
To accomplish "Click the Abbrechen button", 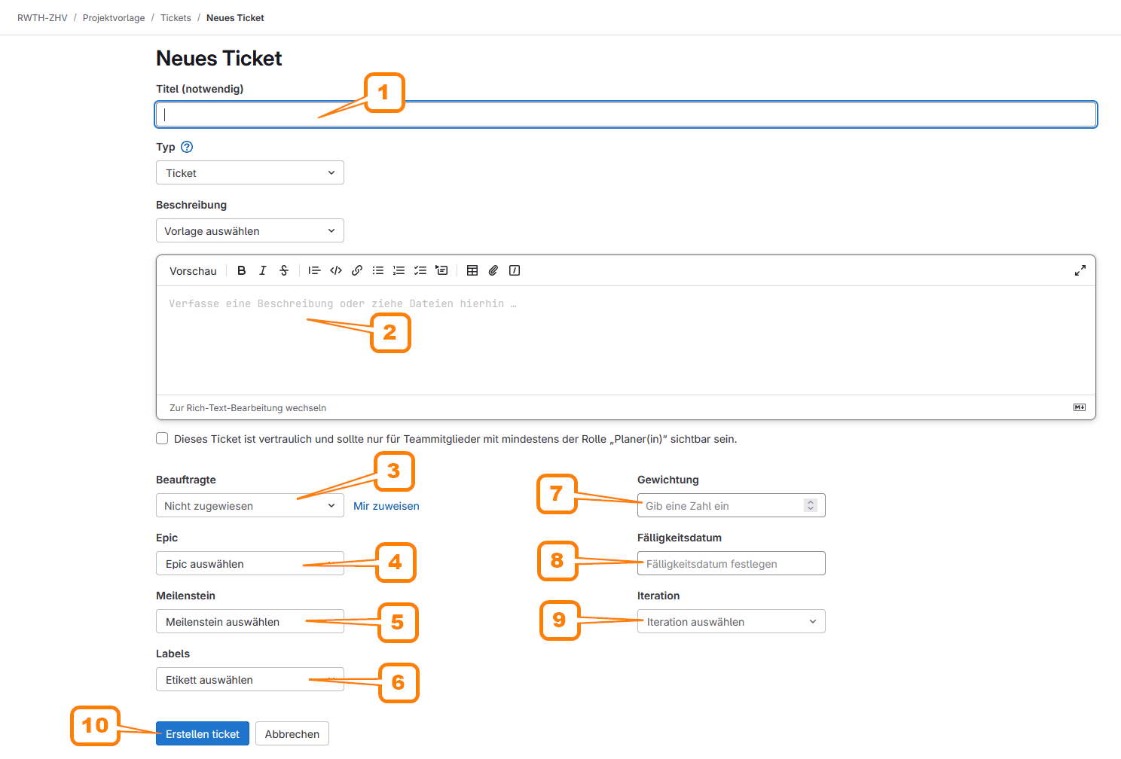I will click(292, 733).
